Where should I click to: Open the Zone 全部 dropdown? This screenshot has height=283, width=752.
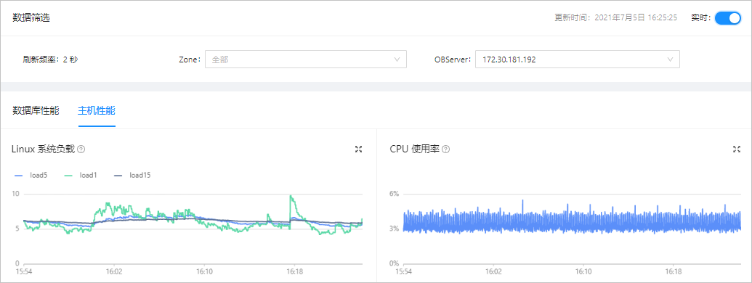(x=305, y=60)
